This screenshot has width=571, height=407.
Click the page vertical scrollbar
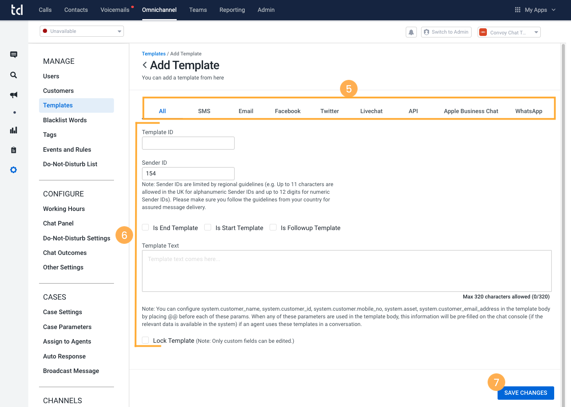[x=563, y=225]
